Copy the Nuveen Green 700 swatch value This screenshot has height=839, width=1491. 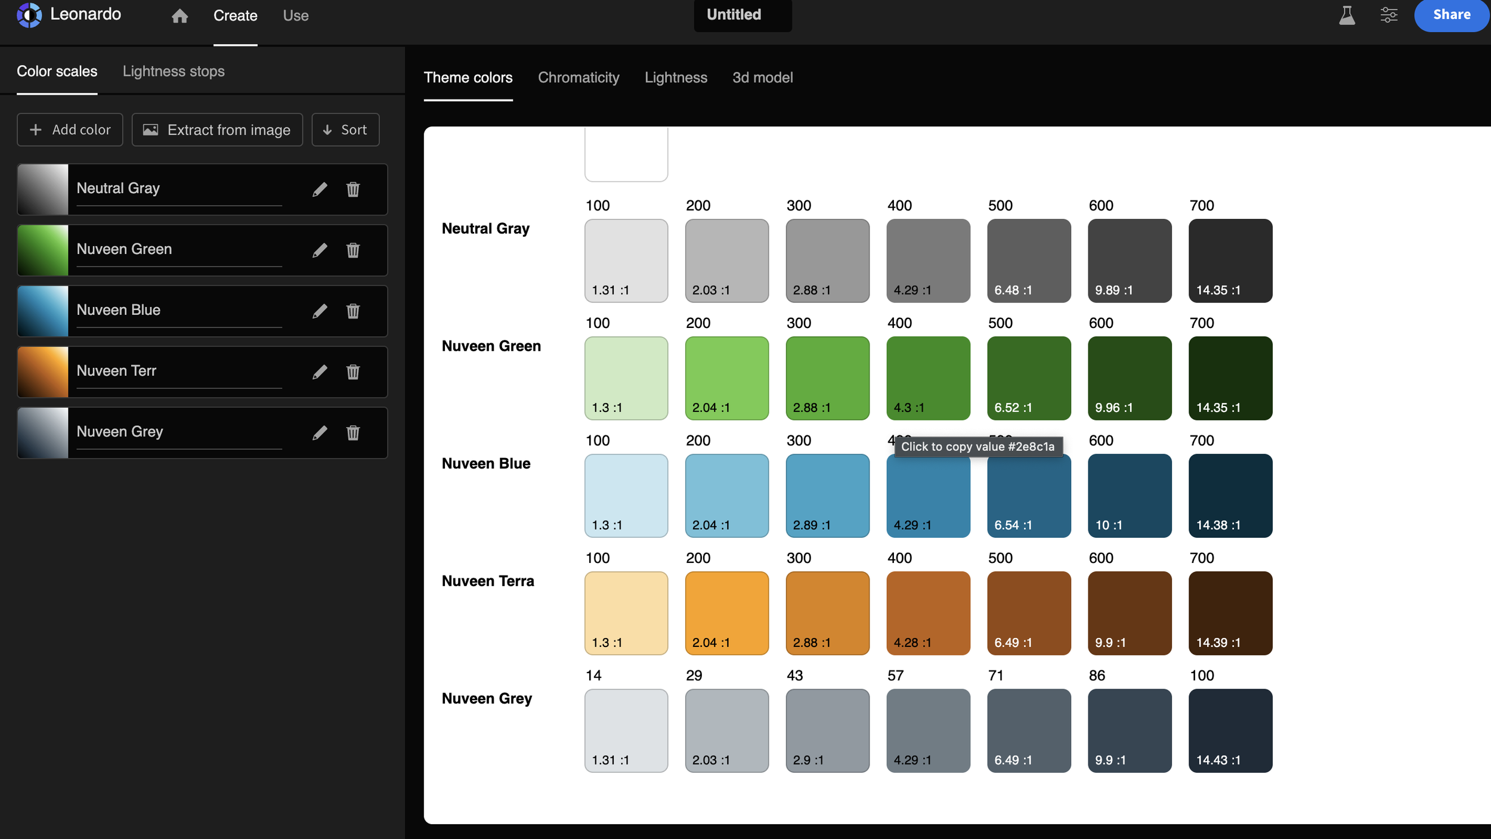point(1230,378)
